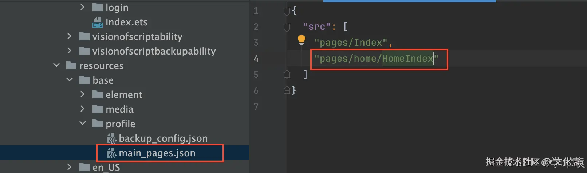587x173 pixels.
Task: Click the profile folder icon
Action: (x=97, y=124)
